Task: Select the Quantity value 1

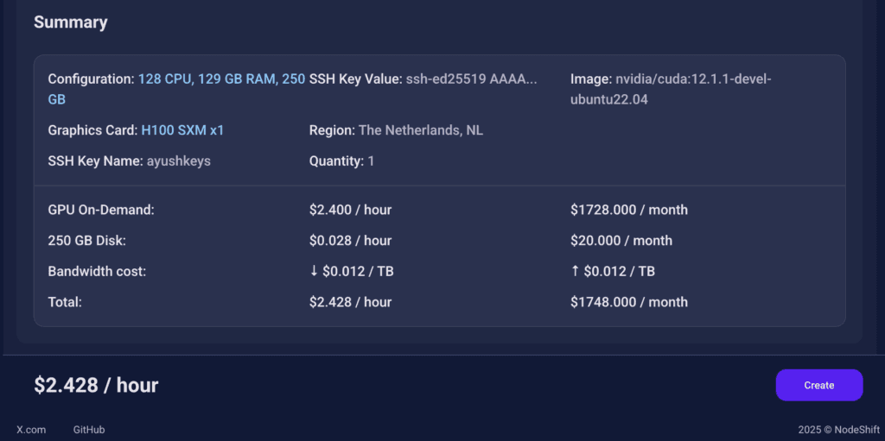Action: point(371,161)
